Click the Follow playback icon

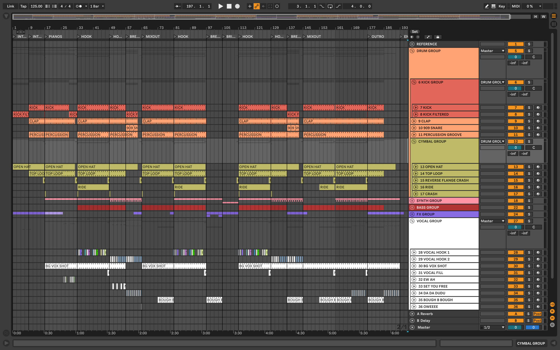(x=178, y=6)
